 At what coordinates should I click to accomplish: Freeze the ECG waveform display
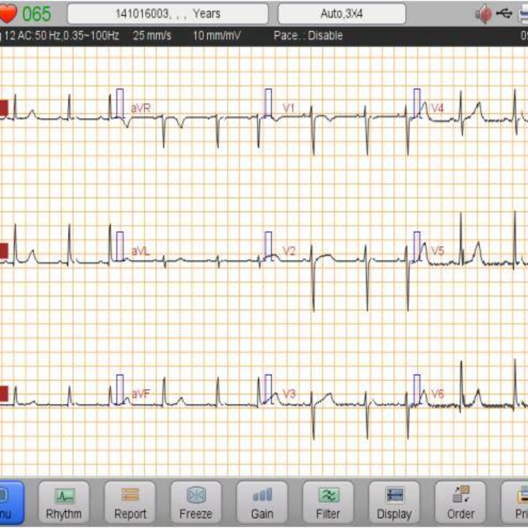[196, 503]
